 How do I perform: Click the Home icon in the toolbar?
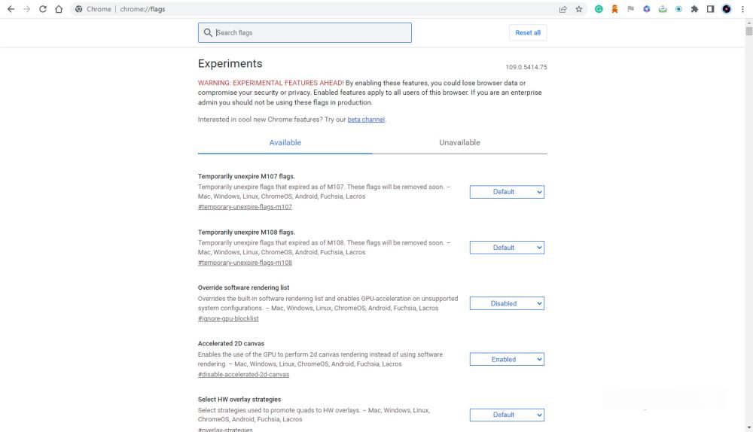tap(59, 9)
